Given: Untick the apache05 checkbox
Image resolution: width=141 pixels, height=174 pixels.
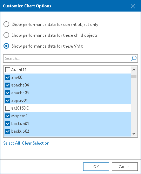Looking at the screenshot, I should click(x=8, y=93).
